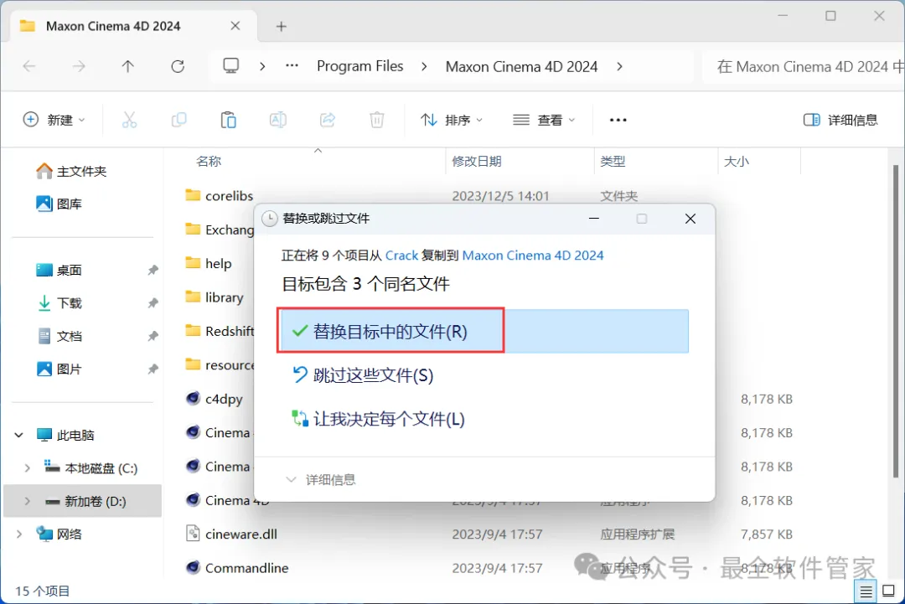Click Maxon Cinema 4D 2024 breadcrumb
The height and width of the screenshot is (604, 905).
[x=521, y=67]
